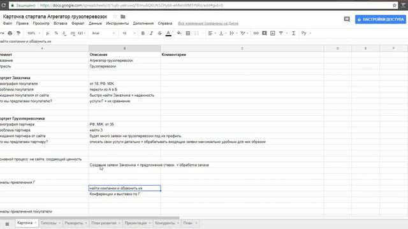Open text wrapping dropdown
This screenshot has width=408, height=229.
[x=233, y=33]
